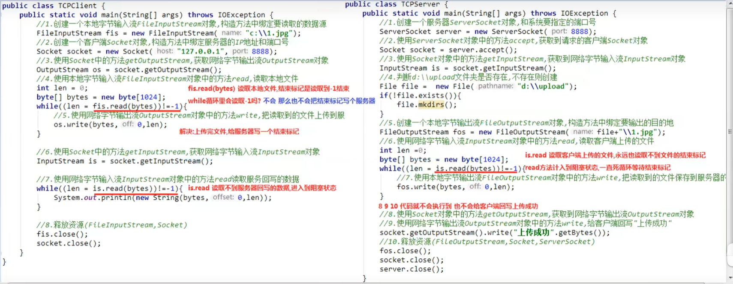
Task: Click 'byte[] bytes = new byte[1024]' in TCPServer
Action: [444, 160]
